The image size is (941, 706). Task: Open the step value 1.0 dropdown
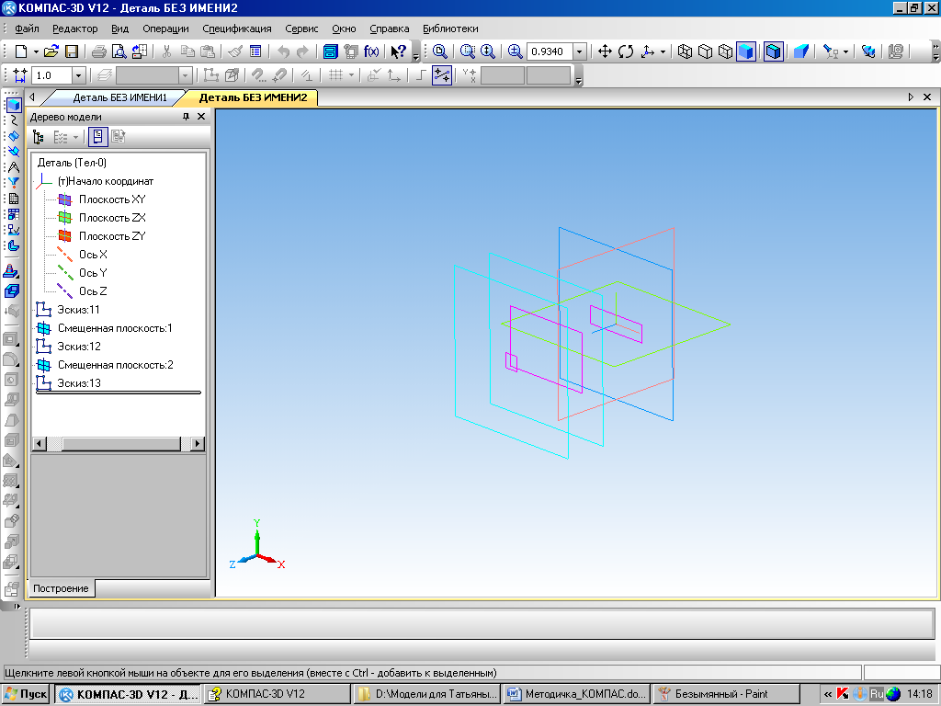(x=78, y=76)
